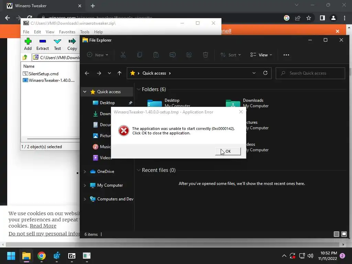Collapse Quick access in navigation pane
The image size is (352, 264).
click(x=85, y=91)
